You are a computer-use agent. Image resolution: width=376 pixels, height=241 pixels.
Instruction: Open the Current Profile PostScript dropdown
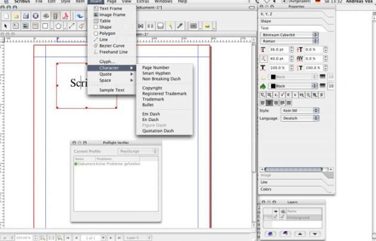[x=138, y=152]
